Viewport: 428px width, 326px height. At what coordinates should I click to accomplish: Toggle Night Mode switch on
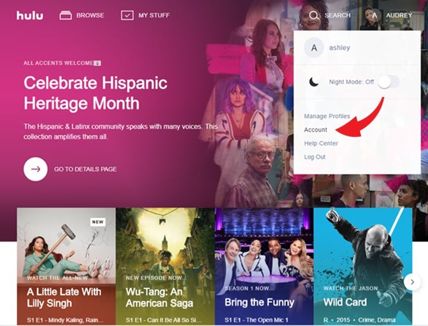coord(388,81)
